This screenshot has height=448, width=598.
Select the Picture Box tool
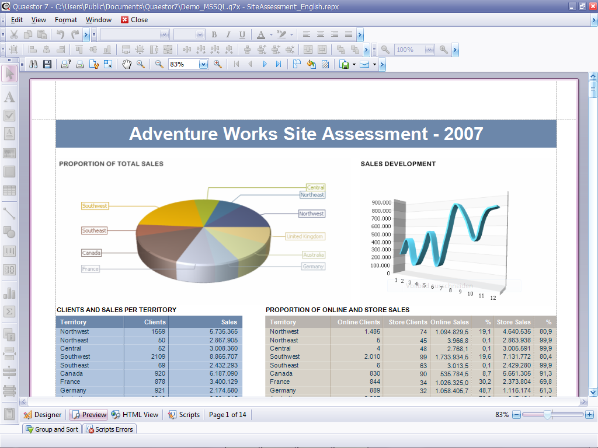click(9, 153)
